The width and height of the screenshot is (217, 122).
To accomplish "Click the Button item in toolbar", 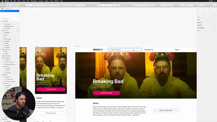I will [x=199, y=5].
